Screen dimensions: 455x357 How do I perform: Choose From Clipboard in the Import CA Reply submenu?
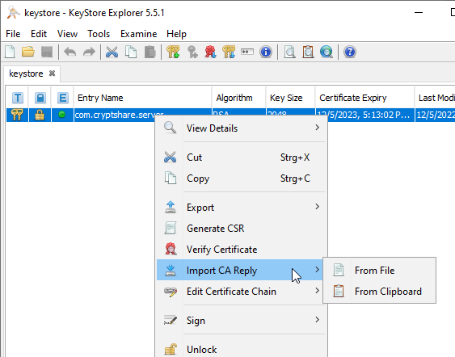click(380, 291)
